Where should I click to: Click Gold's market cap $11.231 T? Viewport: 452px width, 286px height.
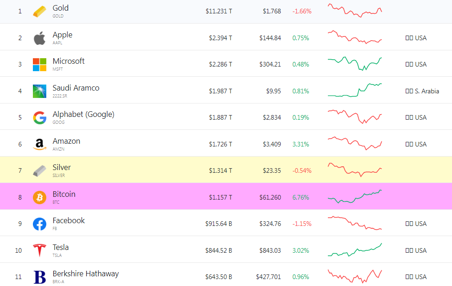pos(219,11)
